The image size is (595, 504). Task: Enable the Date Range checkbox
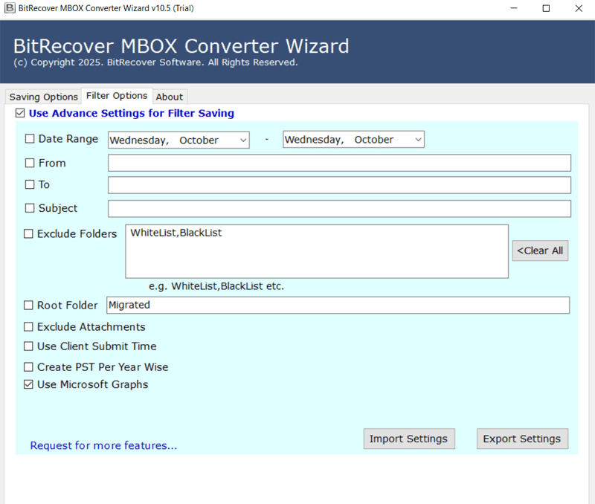30,139
